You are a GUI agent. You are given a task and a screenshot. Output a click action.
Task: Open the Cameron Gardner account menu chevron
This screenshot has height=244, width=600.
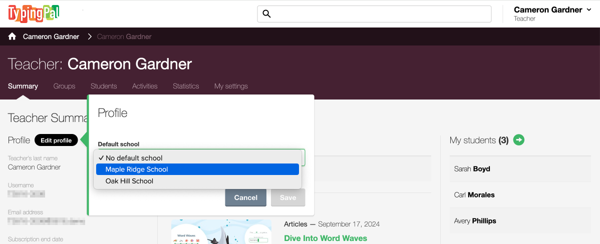(588, 10)
